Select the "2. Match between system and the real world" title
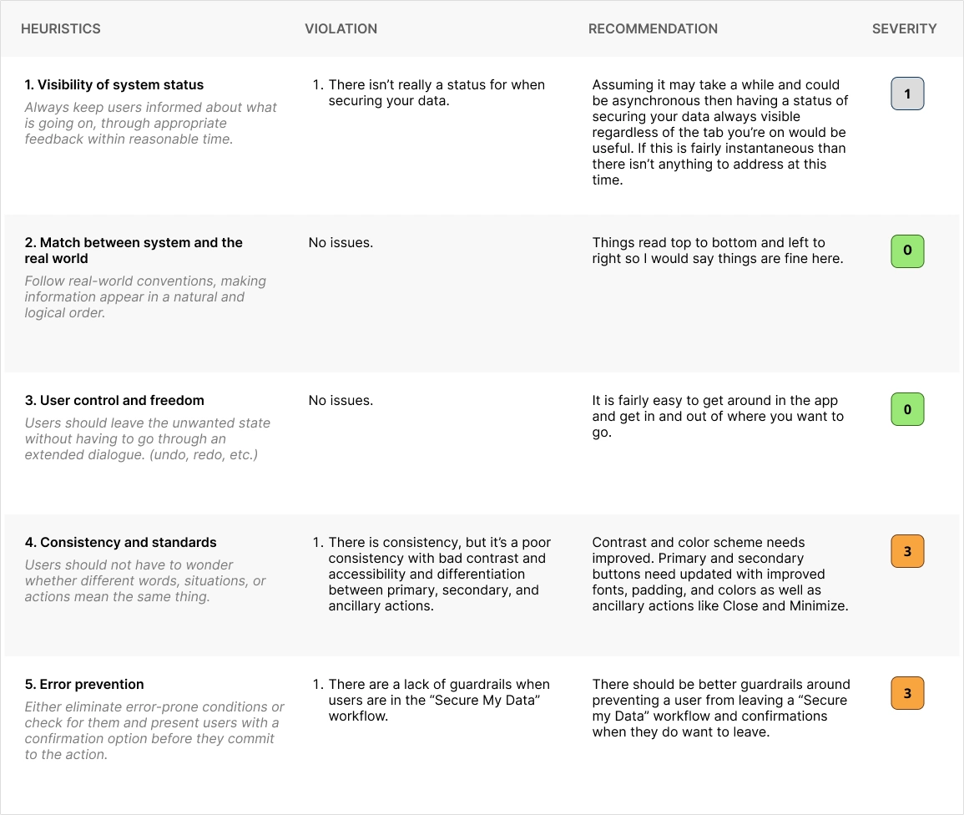The height and width of the screenshot is (815, 964). click(134, 251)
